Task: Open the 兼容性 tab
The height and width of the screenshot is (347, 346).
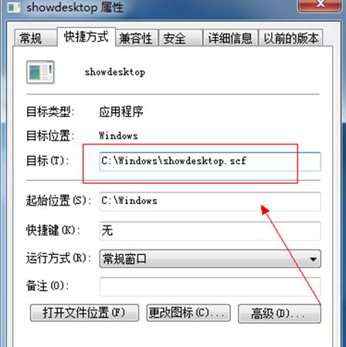Action: pos(136,39)
